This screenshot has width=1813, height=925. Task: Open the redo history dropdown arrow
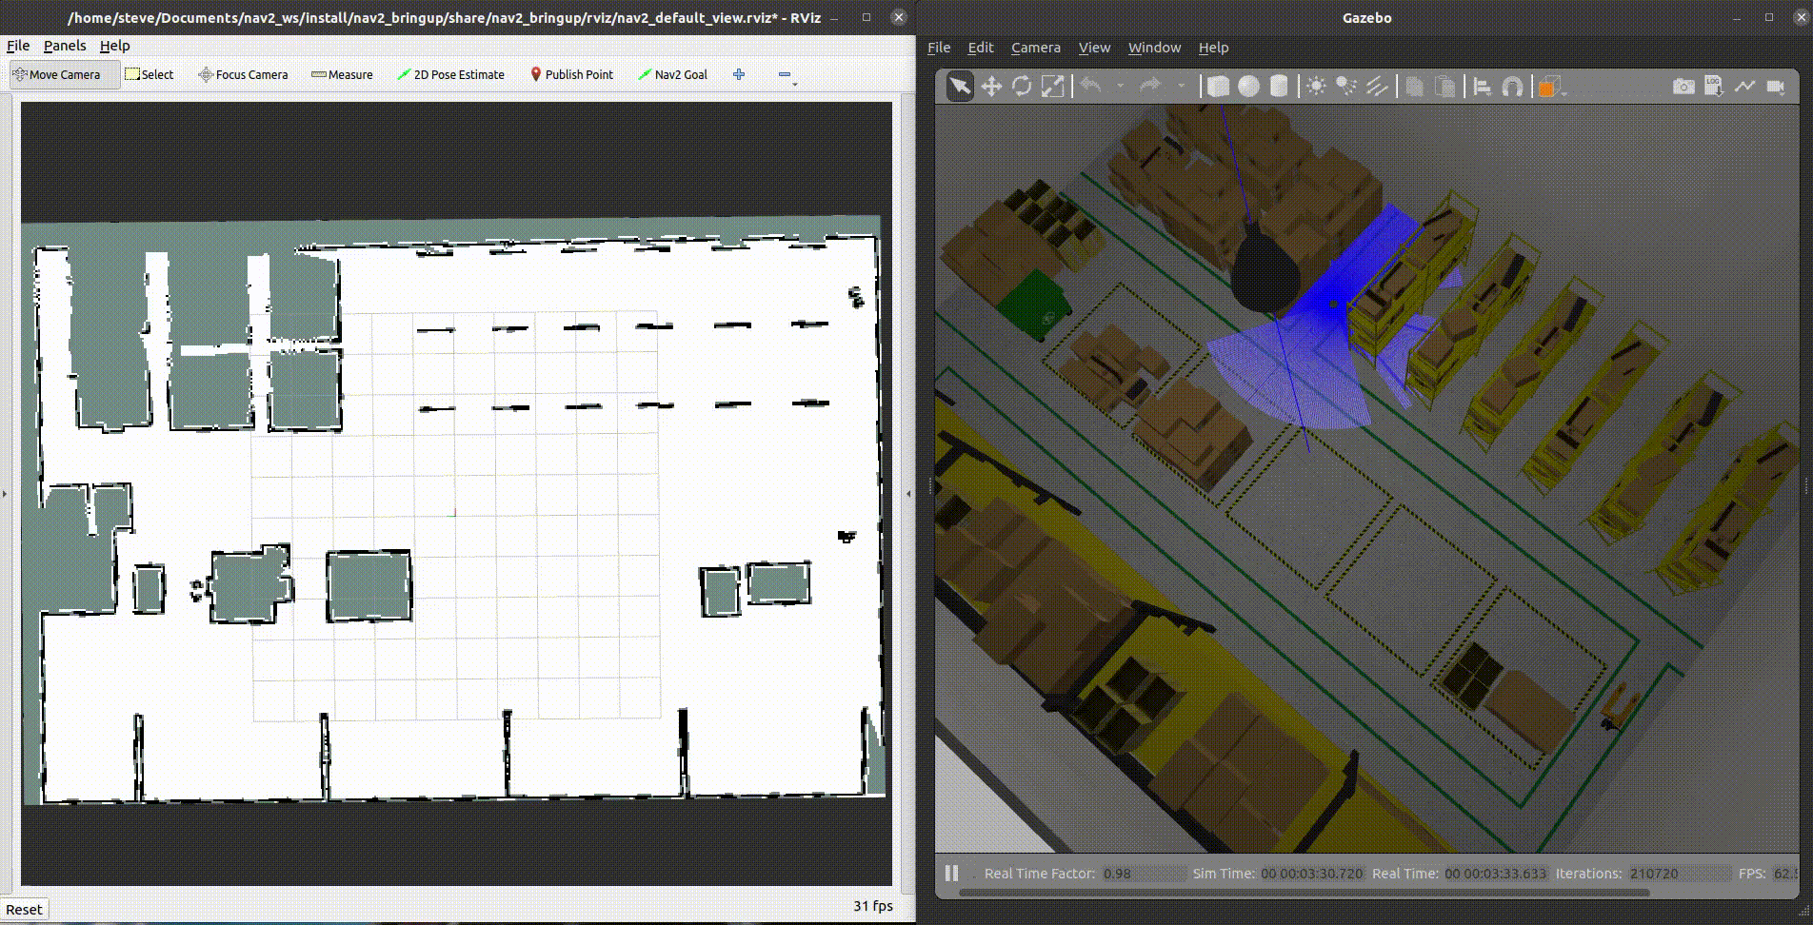(x=1181, y=87)
